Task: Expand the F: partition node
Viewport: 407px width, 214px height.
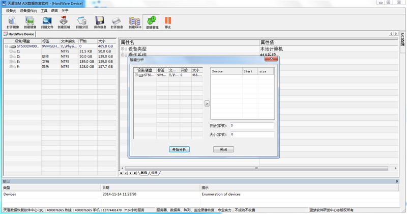Action: click(11, 67)
